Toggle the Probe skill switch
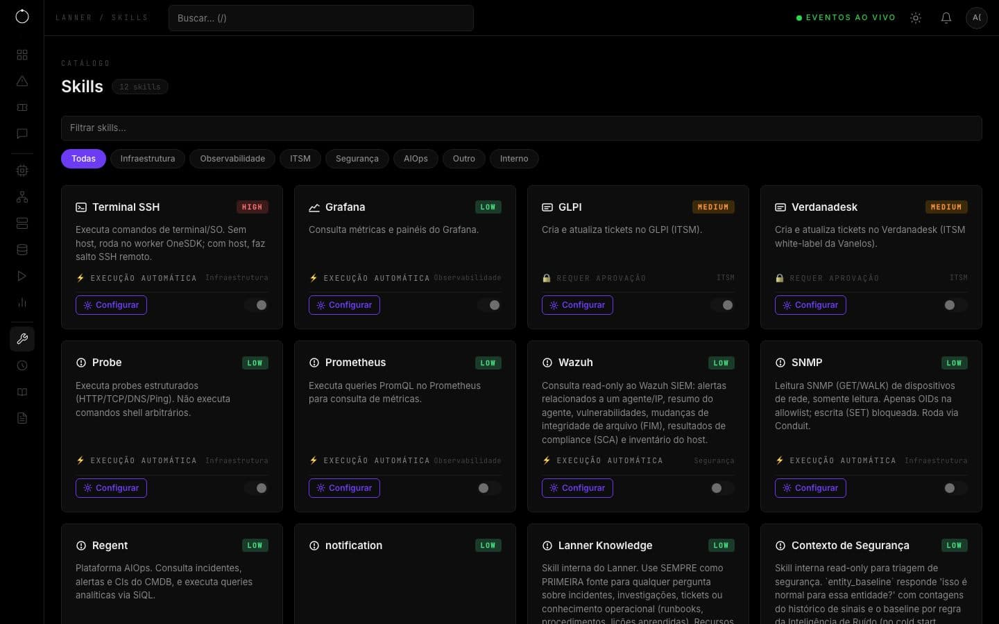The image size is (999, 624). [x=256, y=488]
